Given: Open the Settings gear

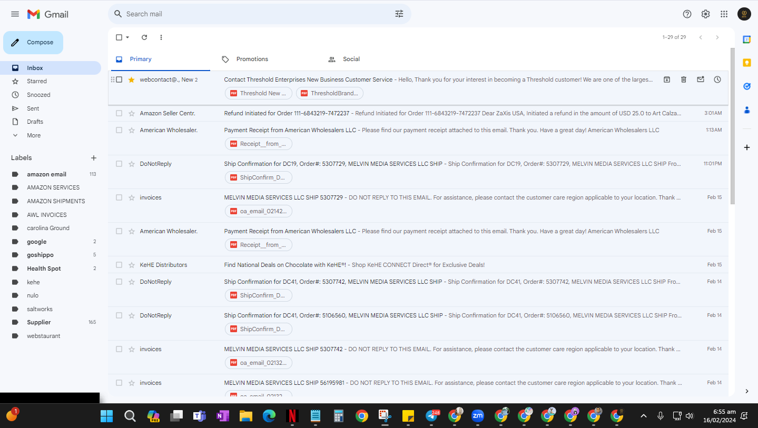Looking at the screenshot, I should tap(705, 14).
